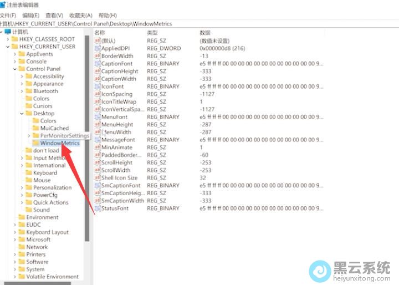Expand the PerMonitorSettings subkey
The height and width of the screenshot is (285, 399).
tap(29, 136)
